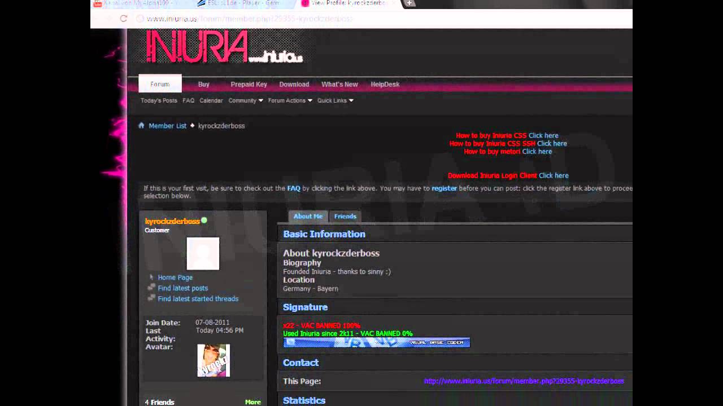Open the What's New page
Screen dimensions: 723x406
coord(339,84)
